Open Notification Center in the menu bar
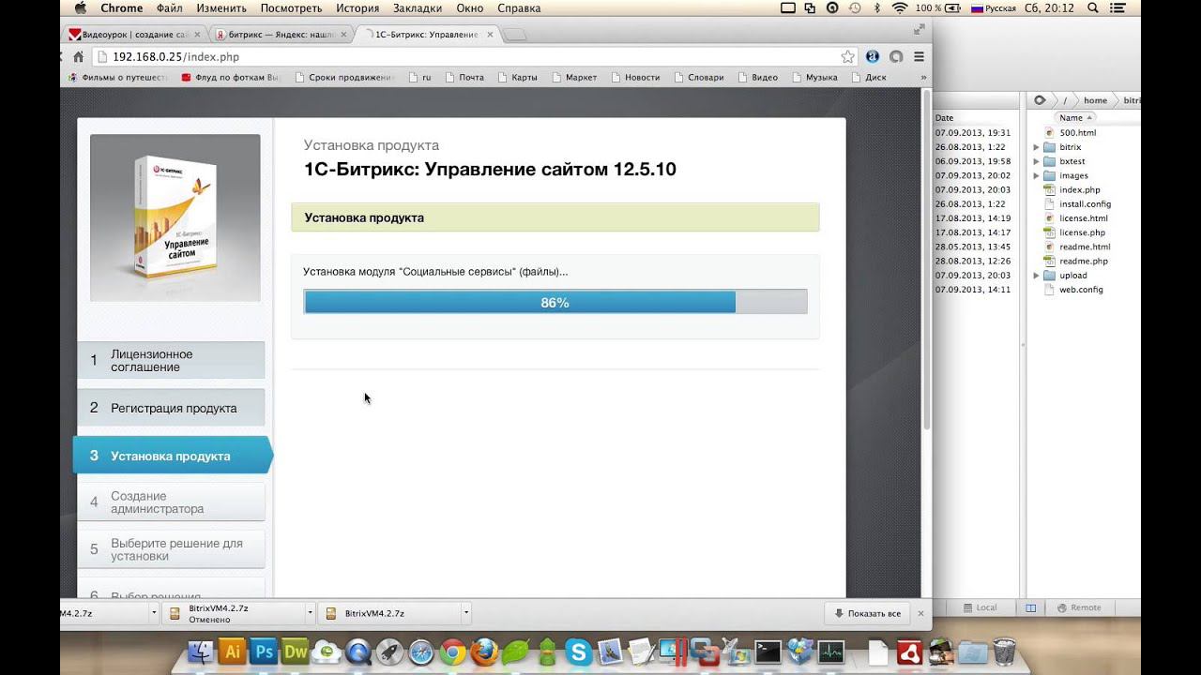This screenshot has width=1201, height=675. (1119, 8)
